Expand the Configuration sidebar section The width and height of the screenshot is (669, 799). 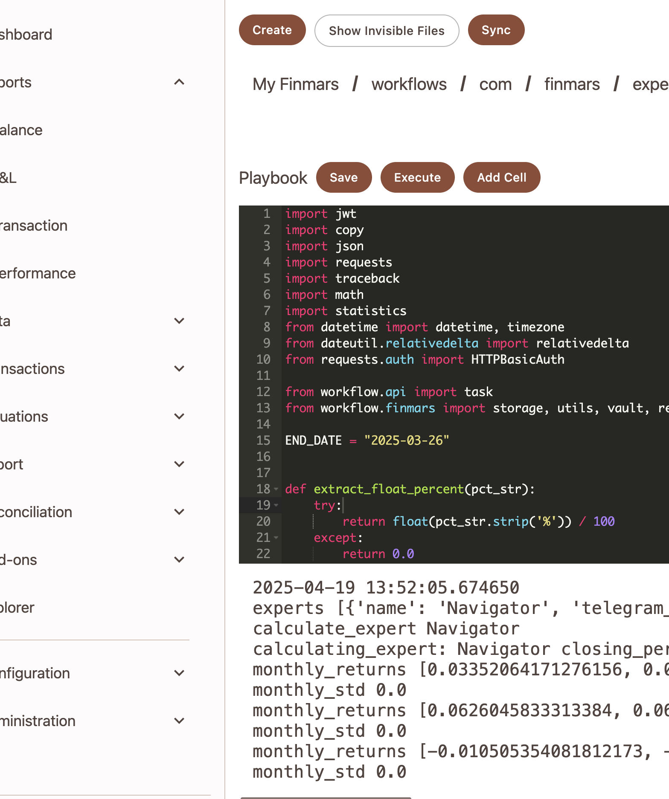tap(179, 673)
